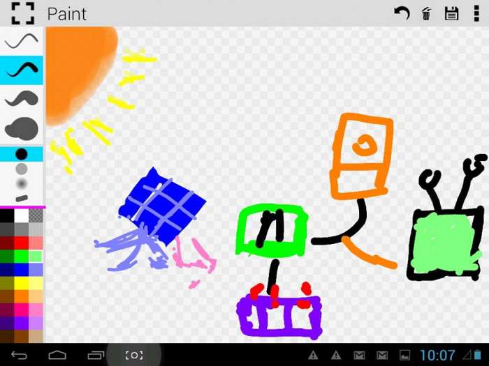Clear the canvas with trash icon
This screenshot has height=366, width=489.
point(426,14)
